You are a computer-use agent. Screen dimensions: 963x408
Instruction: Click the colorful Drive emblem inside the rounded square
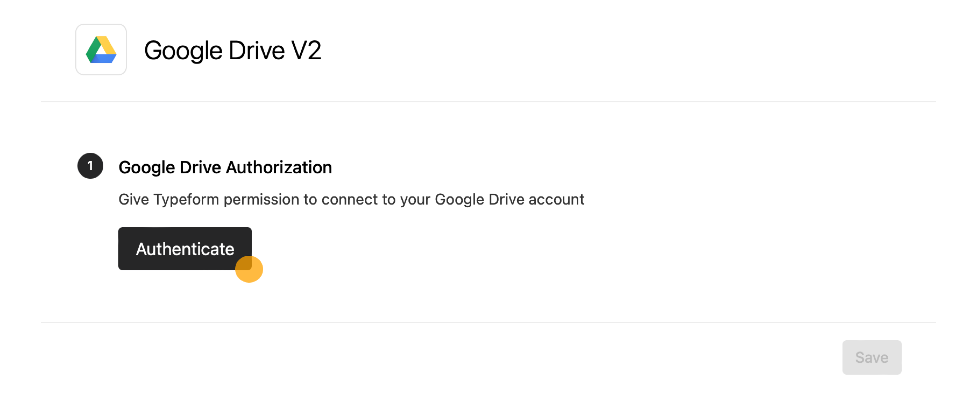(101, 50)
